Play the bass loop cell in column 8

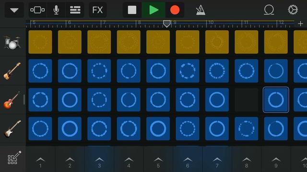pos(247,71)
